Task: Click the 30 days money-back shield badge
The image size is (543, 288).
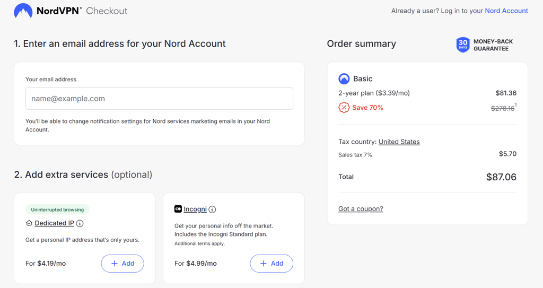Action: pyautogui.click(x=462, y=45)
